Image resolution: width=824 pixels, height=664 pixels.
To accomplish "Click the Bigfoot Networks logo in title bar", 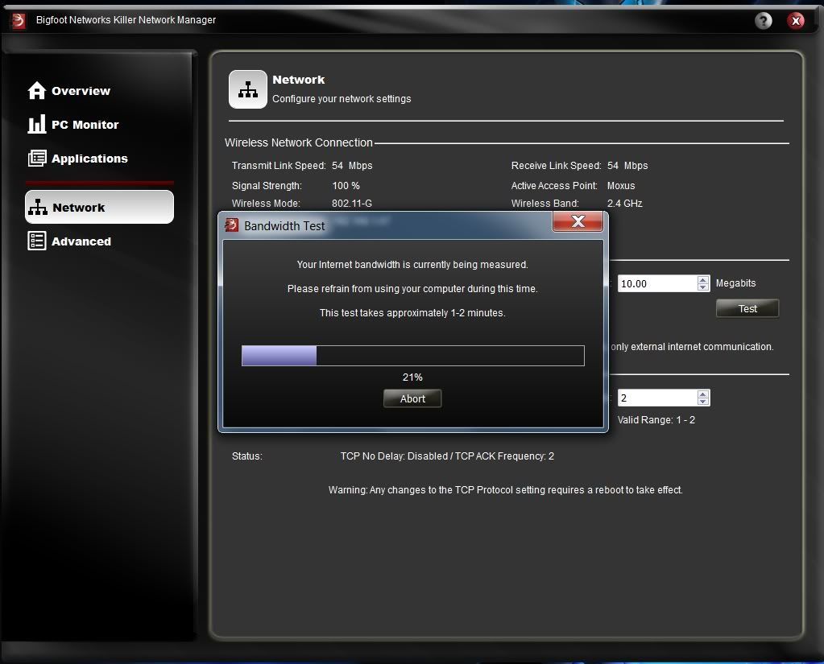I will [x=19, y=20].
